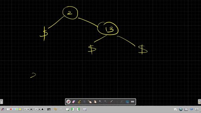The image size is (201, 113).
Task: Select the Pen tool in the stylus palette
Action: click(68, 102)
